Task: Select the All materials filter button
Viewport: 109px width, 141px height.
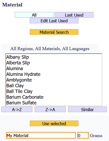Action: pos(34,15)
